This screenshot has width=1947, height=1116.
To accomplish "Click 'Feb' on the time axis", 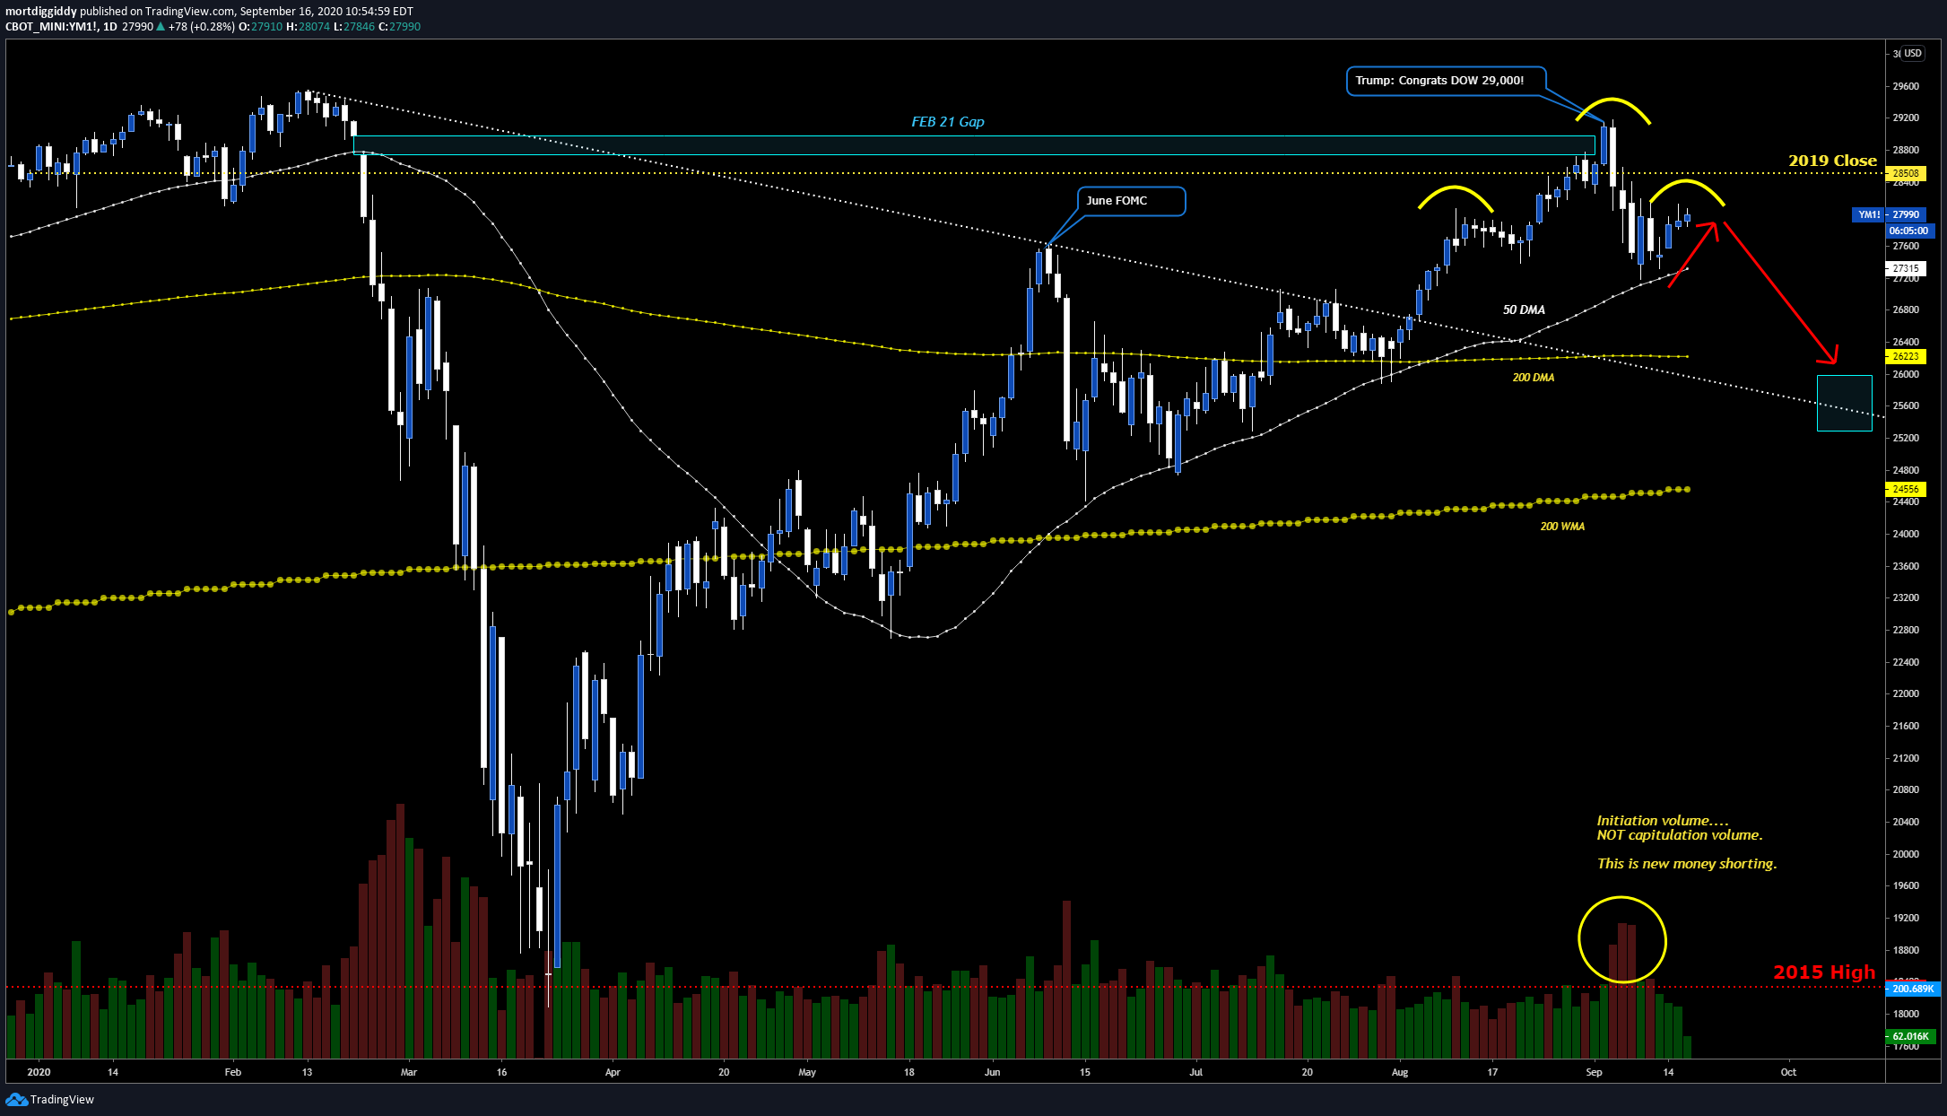I will [232, 1072].
